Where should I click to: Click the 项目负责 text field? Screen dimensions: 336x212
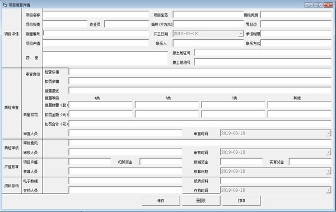click(x=65, y=24)
